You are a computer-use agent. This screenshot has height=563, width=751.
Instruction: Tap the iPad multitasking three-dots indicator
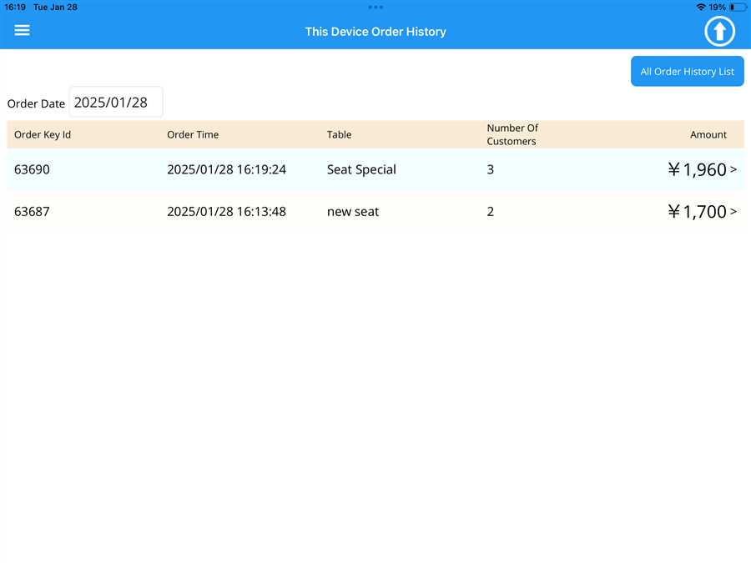(375, 7)
